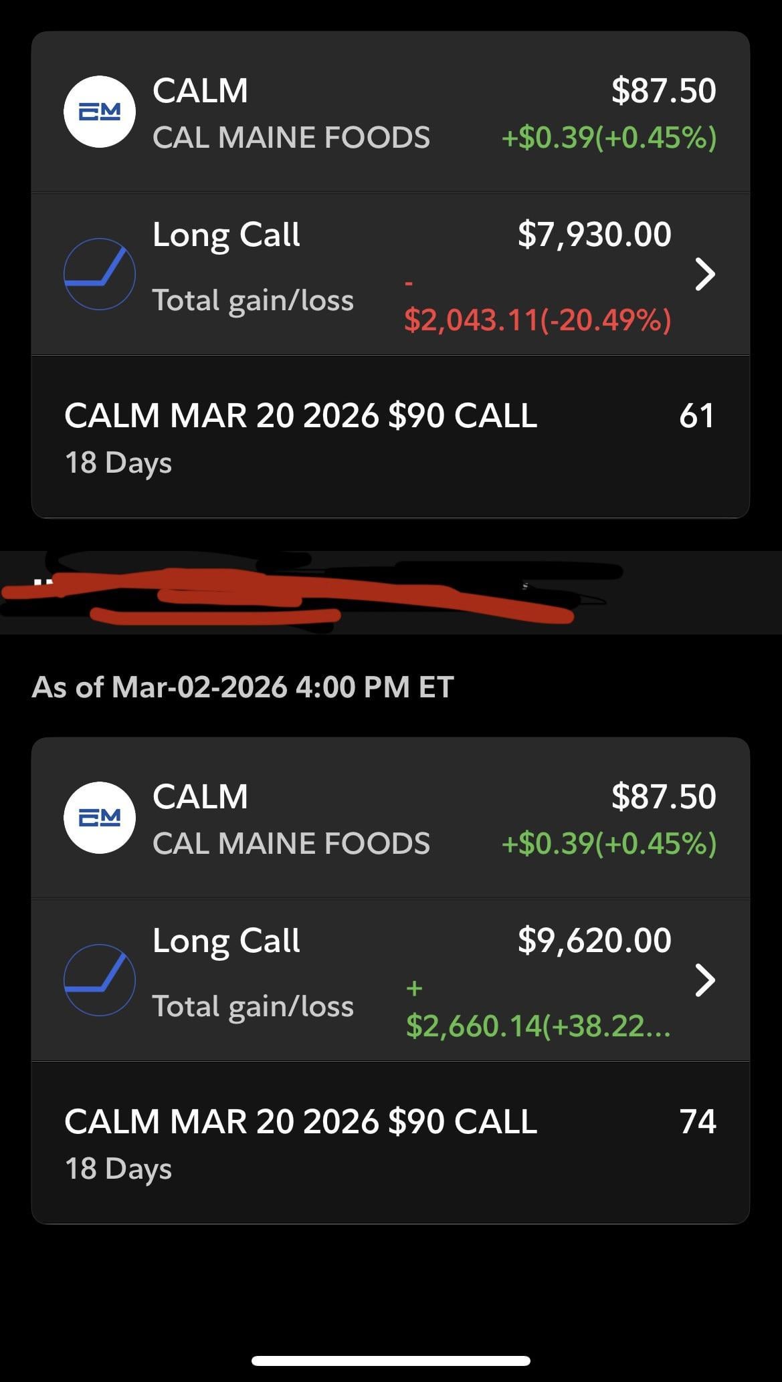Tap the $7,930.00 Long Call market value
The width and height of the screenshot is (782, 1382).
[594, 235]
